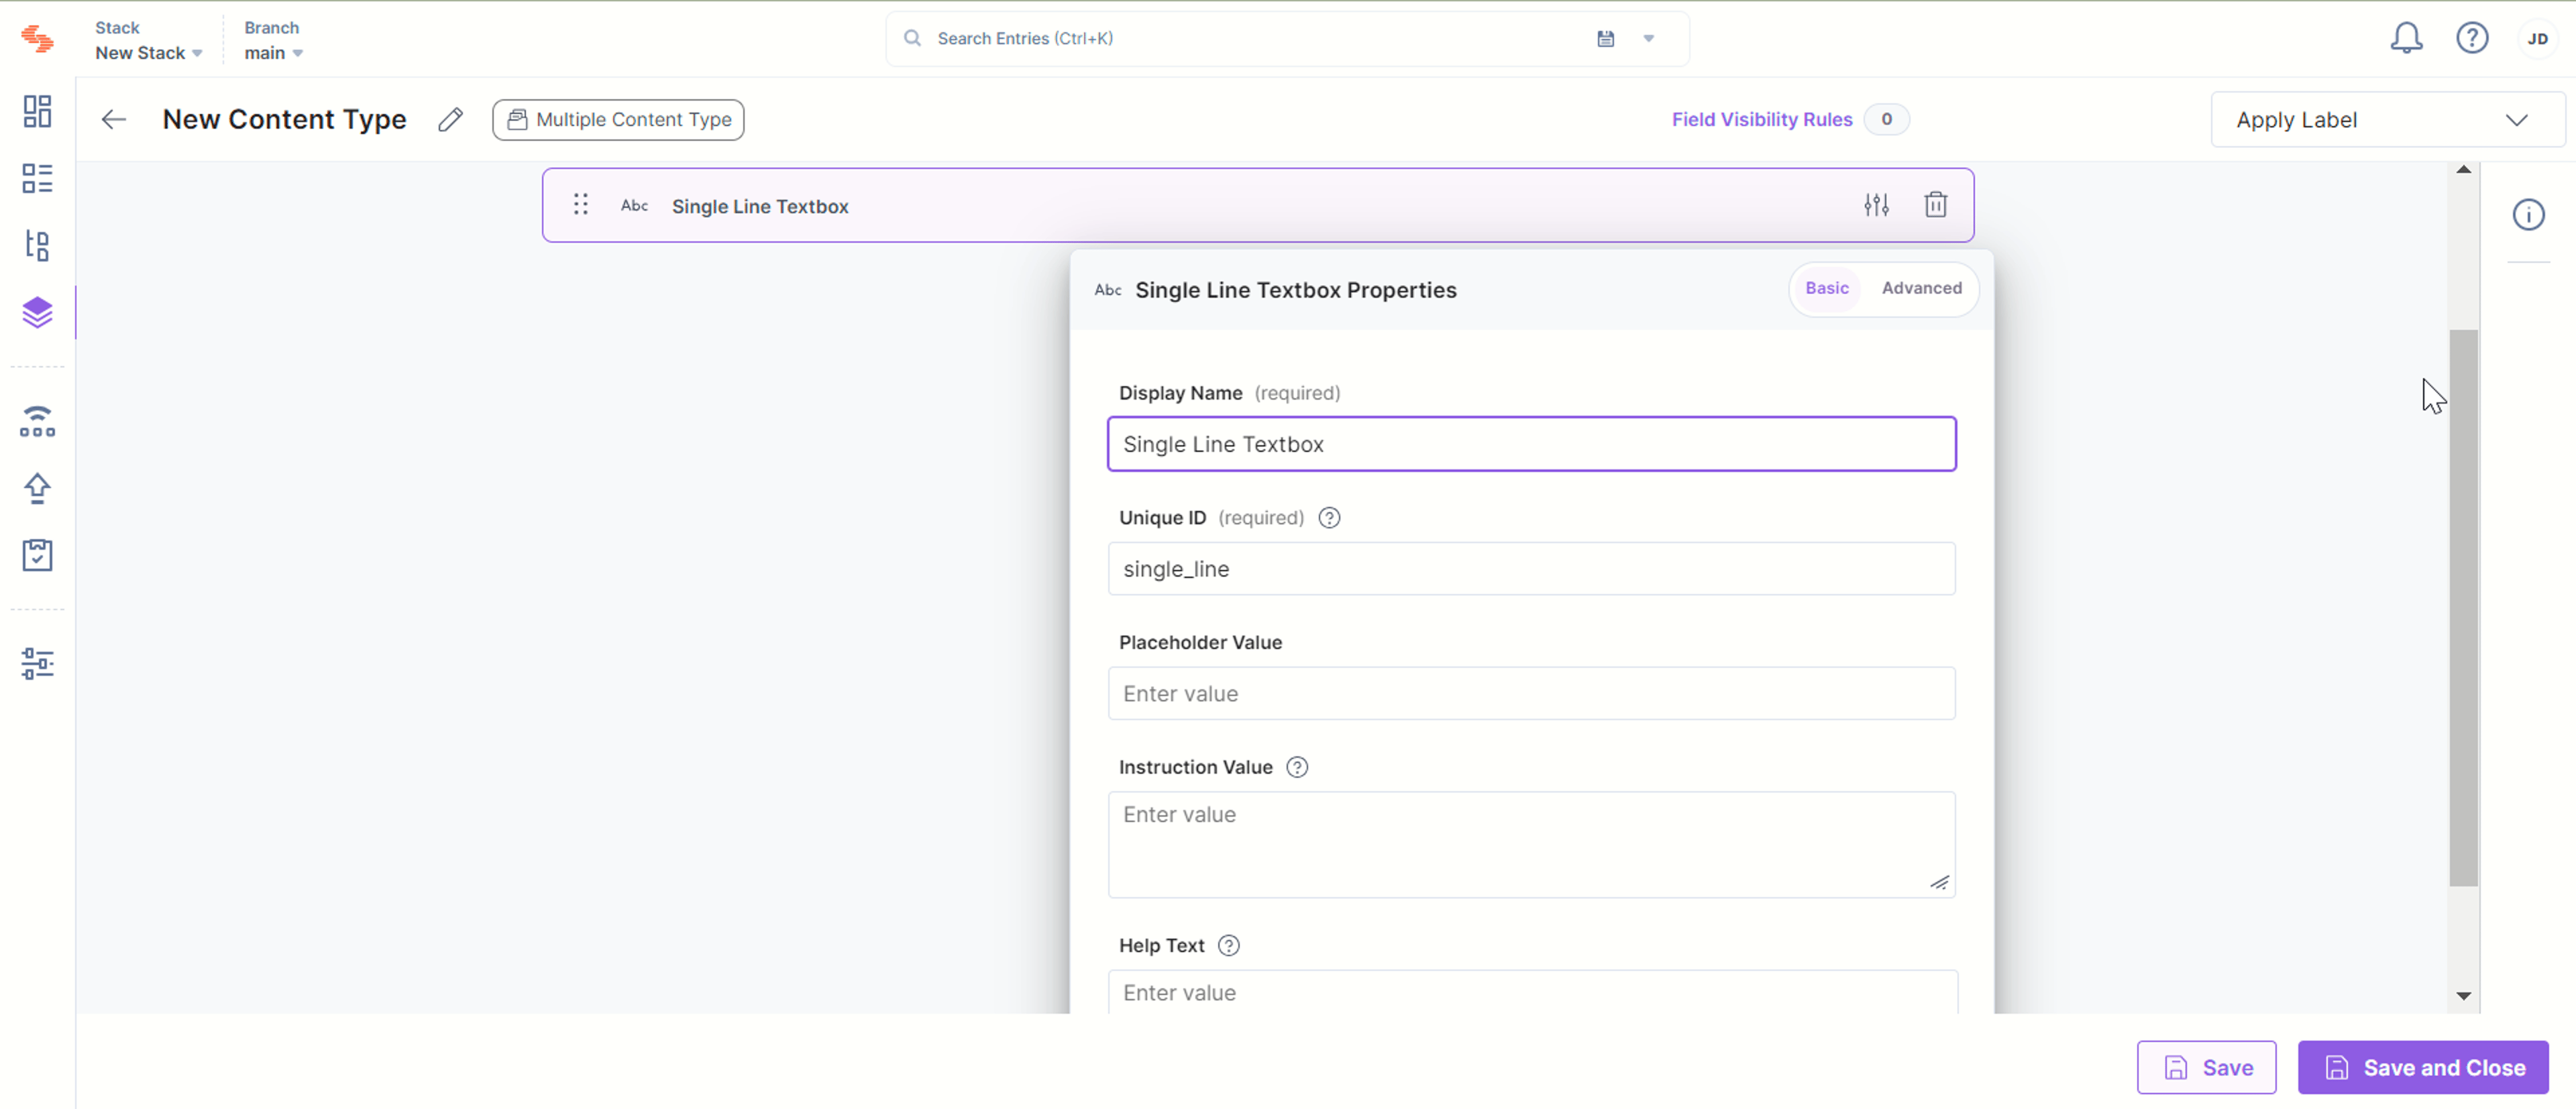Open the Publish Queue icon in sidebar
This screenshot has height=1109, width=2576.
click(37, 420)
